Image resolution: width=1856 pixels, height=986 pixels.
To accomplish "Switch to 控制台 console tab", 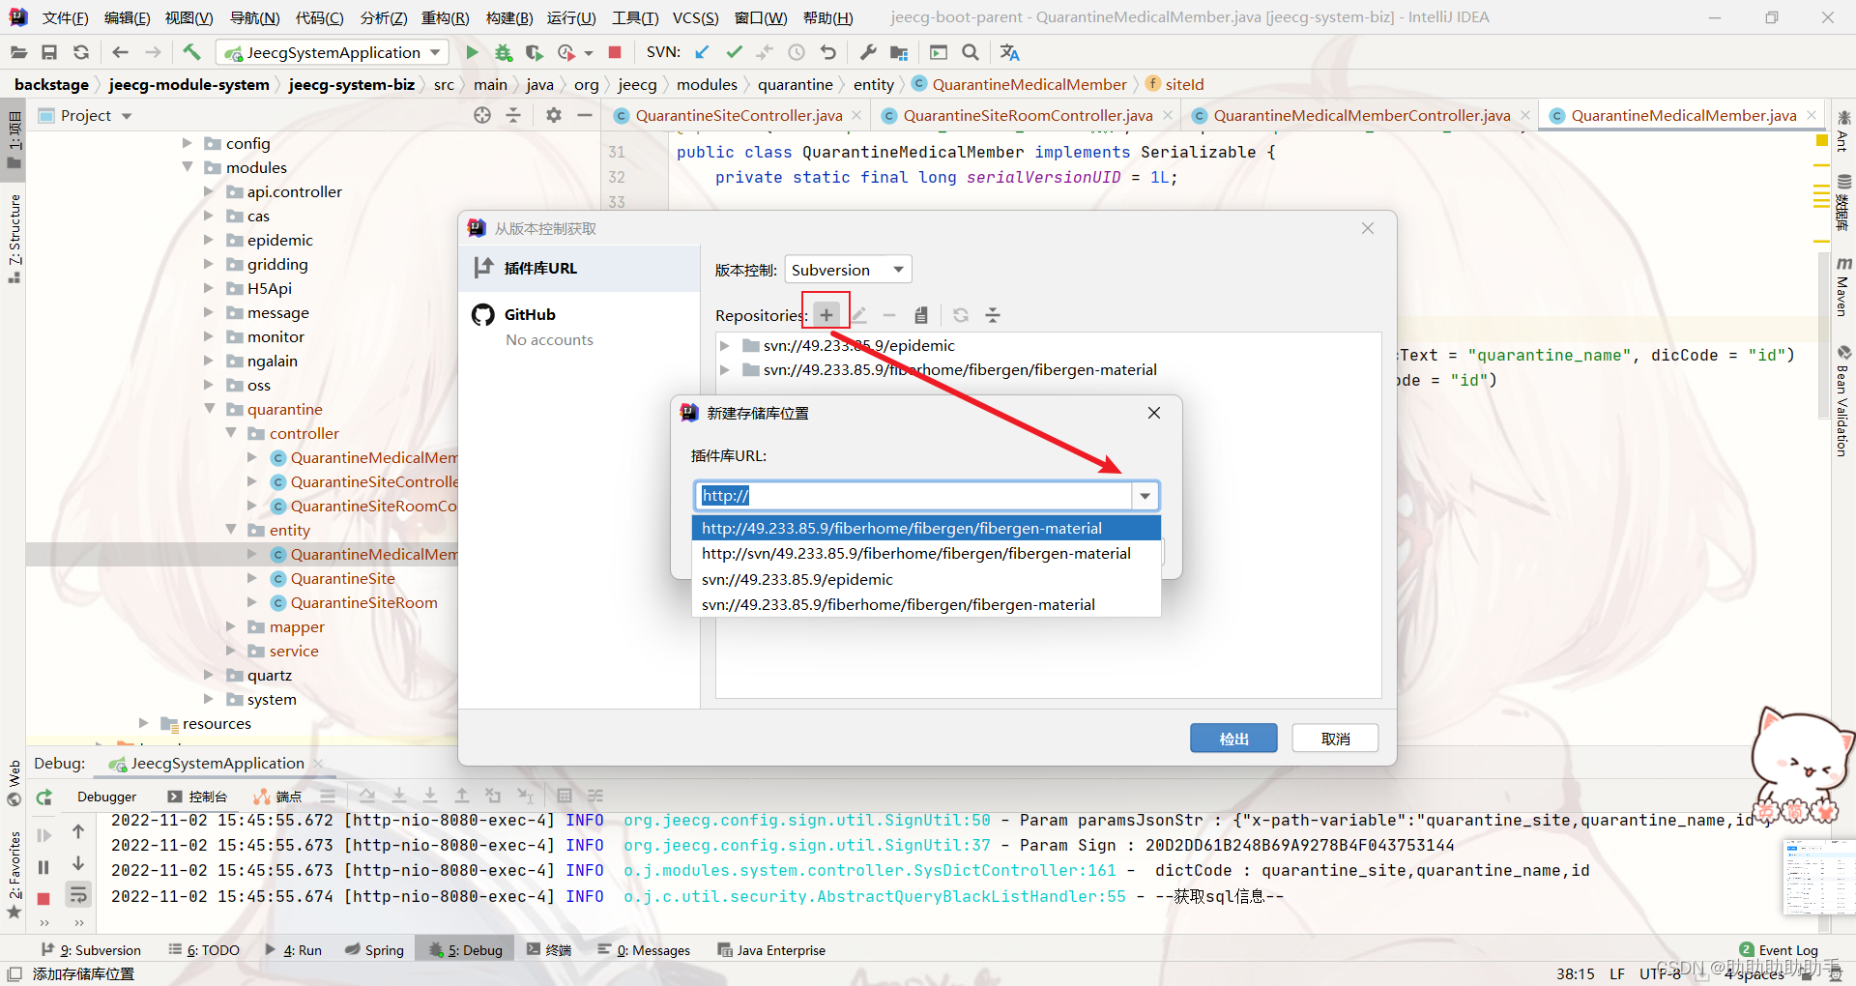I will 197,797.
